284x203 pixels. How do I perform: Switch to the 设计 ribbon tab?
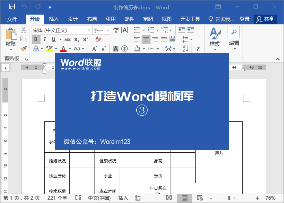point(73,19)
